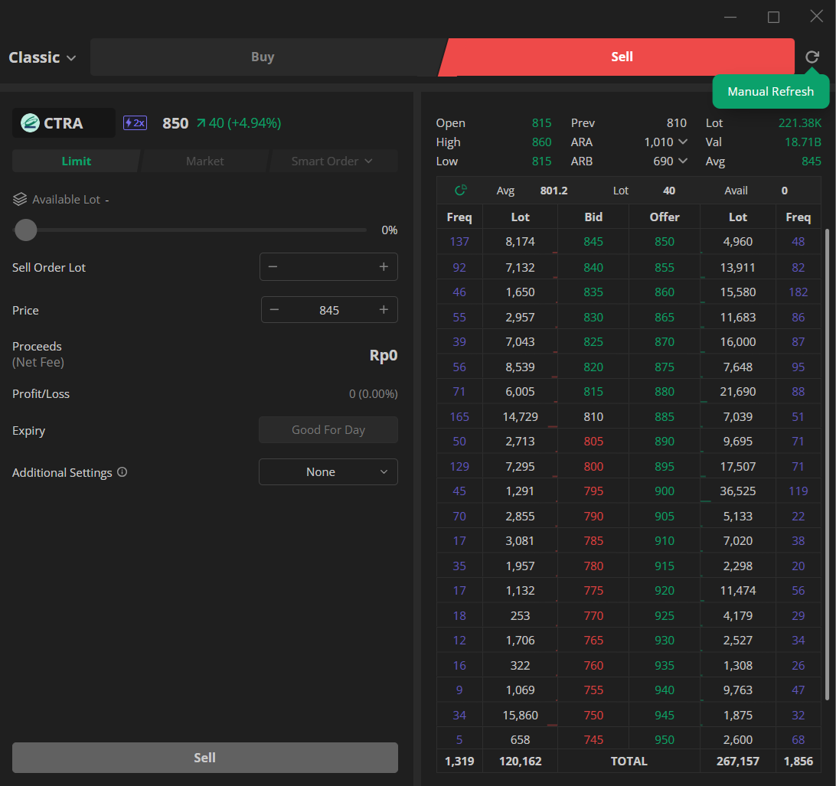Increase Sell Order Lot with plus
The height and width of the screenshot is (786, 836).
tap(384, 266)
